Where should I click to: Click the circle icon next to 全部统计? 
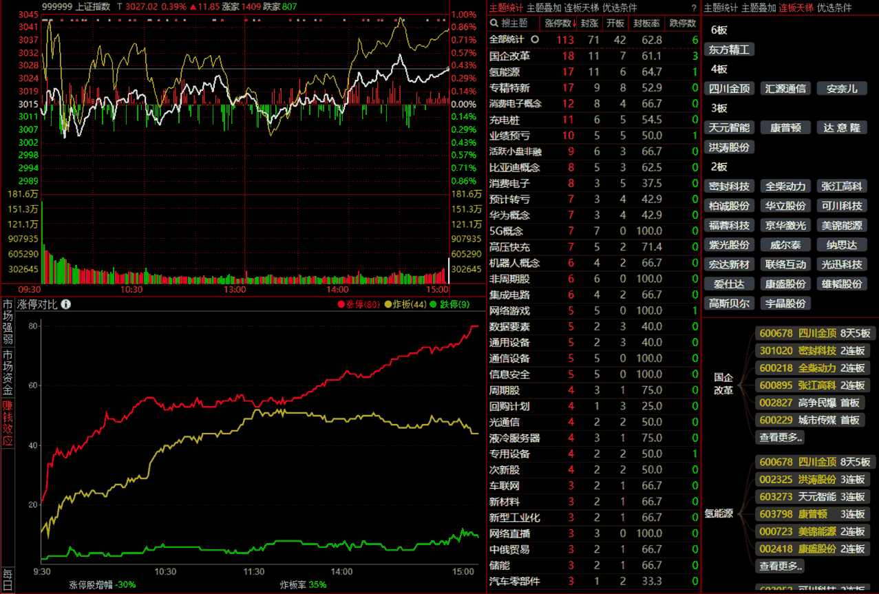click(x=534, y=40)
